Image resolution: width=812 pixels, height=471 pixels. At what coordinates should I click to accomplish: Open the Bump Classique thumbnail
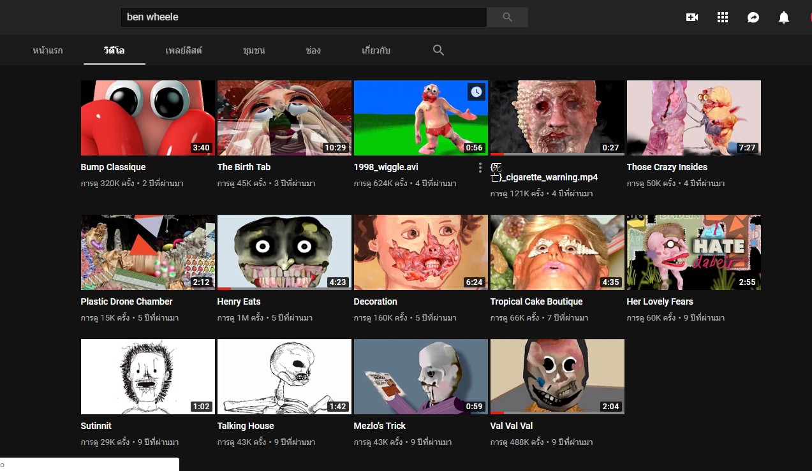(x=148, y=118)
